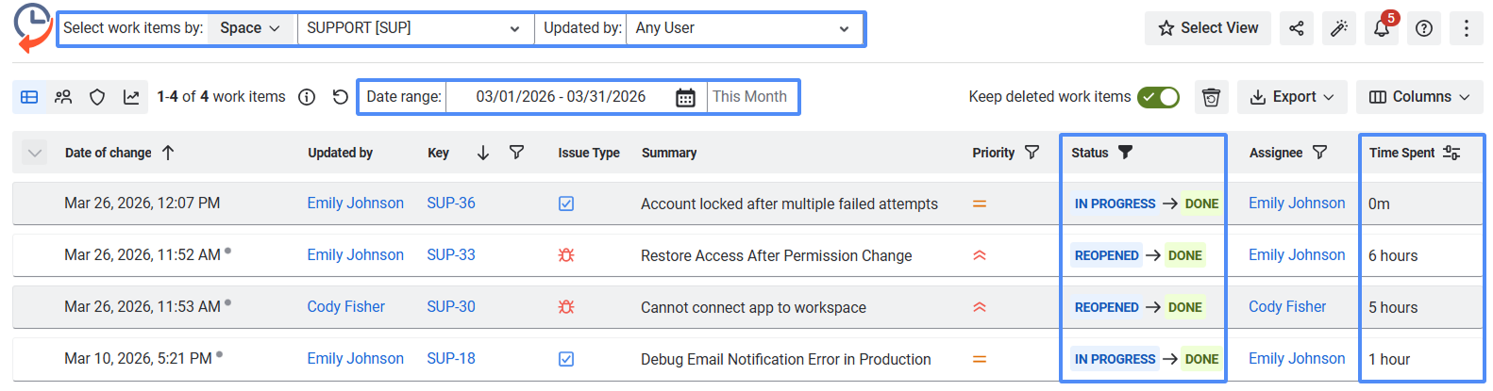Click the DONE badge for SUP-30
This screenshot has width=1493, height=391.
coord(1184,307)
